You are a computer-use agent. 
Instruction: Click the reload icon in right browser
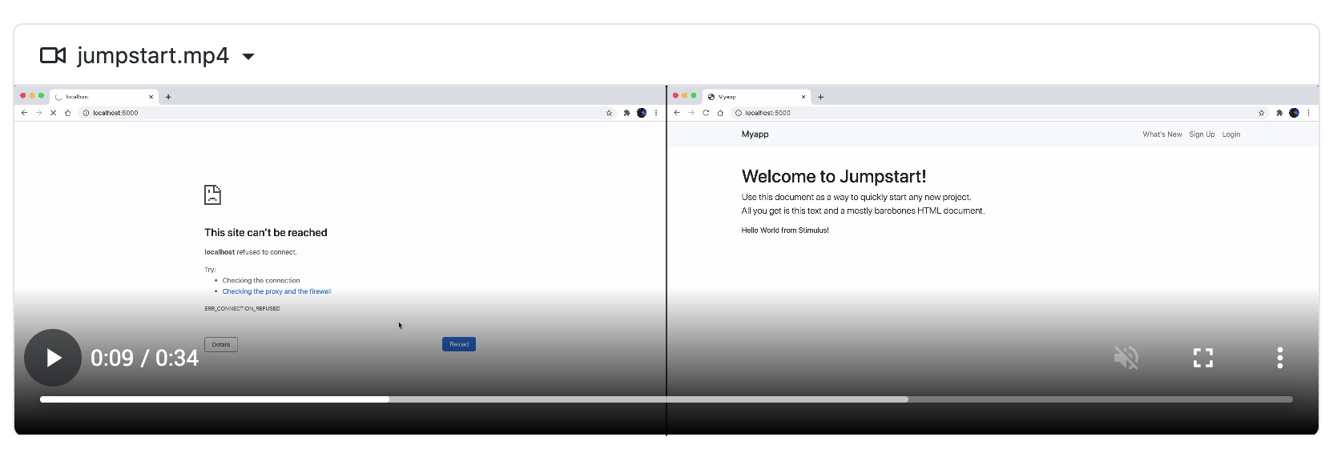(x=706, y=113)
